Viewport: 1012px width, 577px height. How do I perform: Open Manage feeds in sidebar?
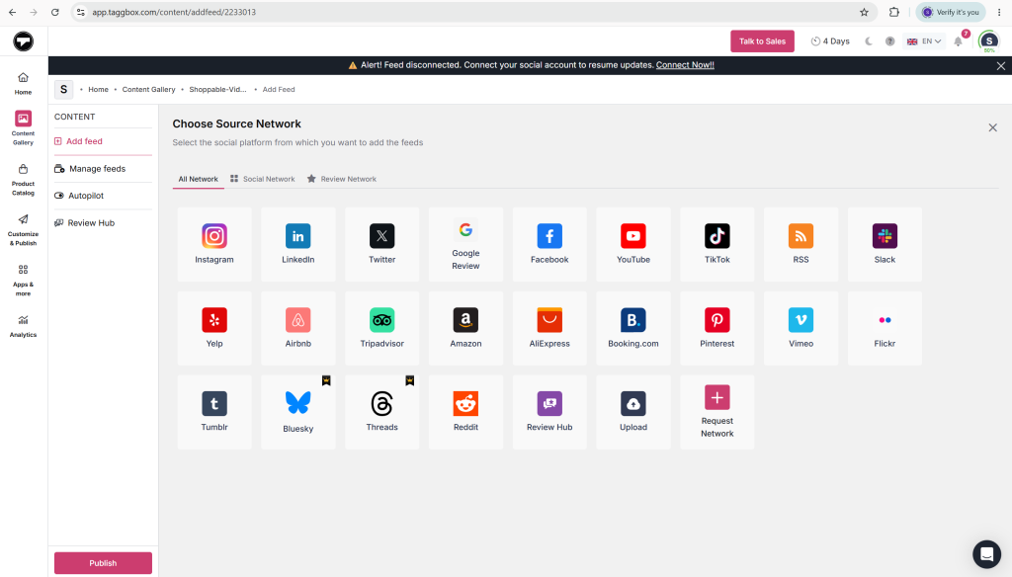click(x=103, y=168)
